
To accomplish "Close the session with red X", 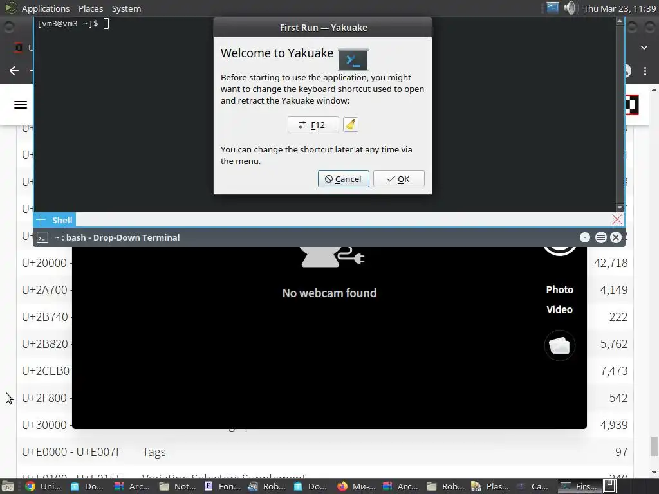I will point(617,219).
